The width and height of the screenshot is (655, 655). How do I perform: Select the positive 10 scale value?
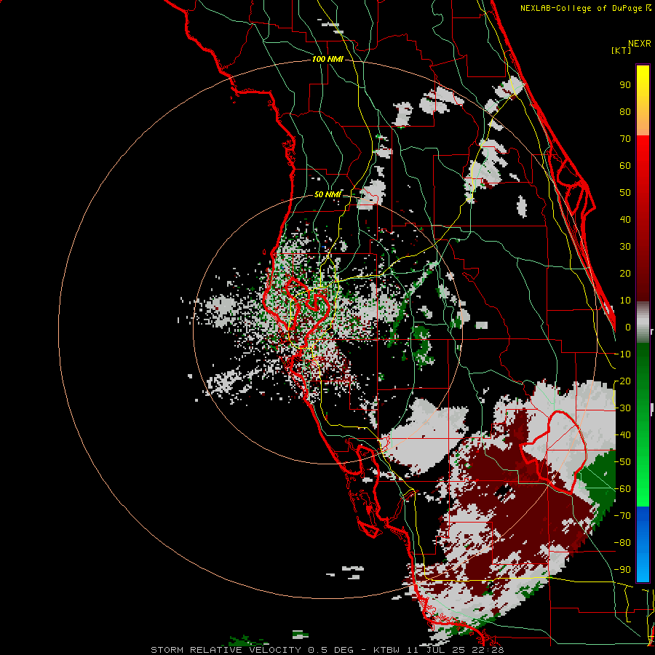click(625, 301)
